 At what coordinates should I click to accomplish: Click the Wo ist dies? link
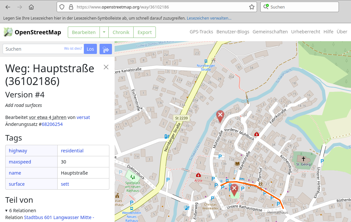point(73,49)
